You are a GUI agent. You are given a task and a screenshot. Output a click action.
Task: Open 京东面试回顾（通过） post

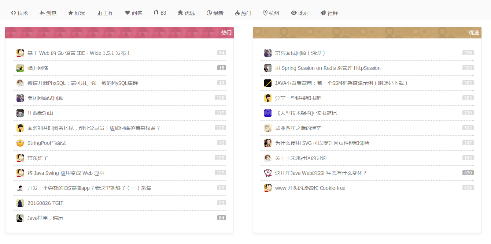pos(300,53)
